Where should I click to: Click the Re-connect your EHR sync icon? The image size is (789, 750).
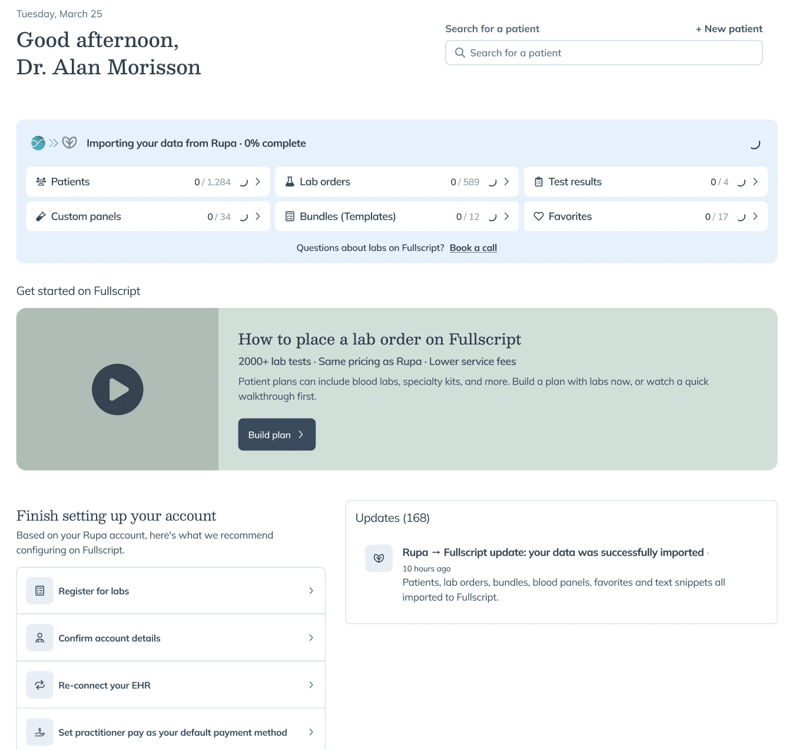40,685
